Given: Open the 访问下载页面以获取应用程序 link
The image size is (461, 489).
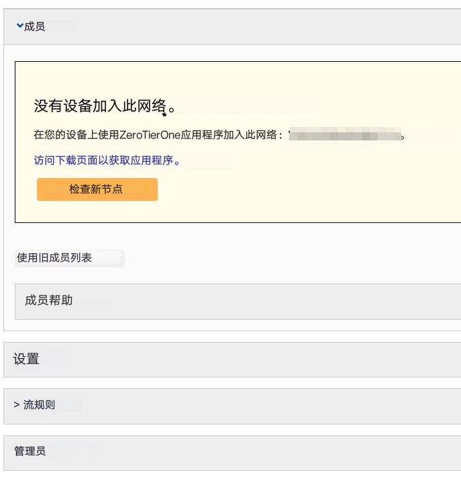Looking at the screenshot, I should tap(107, 161).
